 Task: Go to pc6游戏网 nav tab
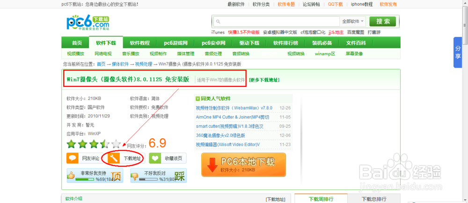pyautogui.click(x=175, y=43)
